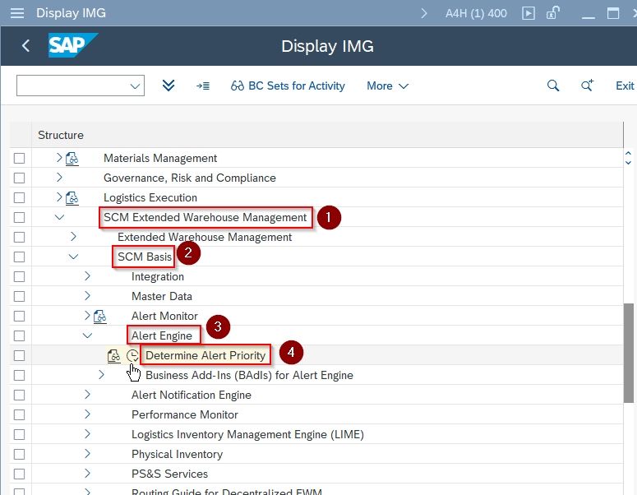637x495 pixels.
Task: Select the Determine Alert Priority activity
Action: (x=205, y=355)
